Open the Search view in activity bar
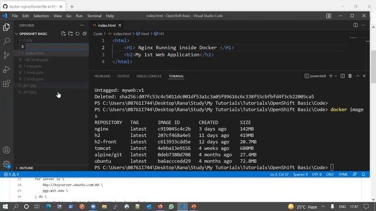The image size is (376, 211). click(6, 41)
